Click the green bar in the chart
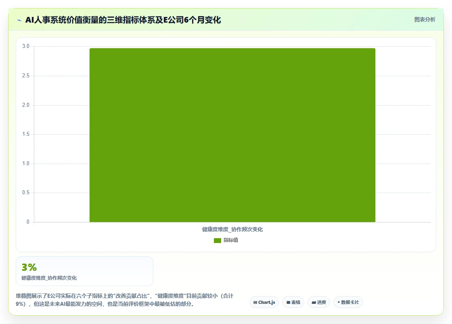 pyautogui.click(x=232, y=135)
